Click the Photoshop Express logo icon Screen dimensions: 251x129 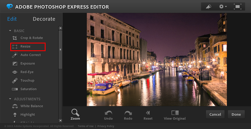point(10,7)
